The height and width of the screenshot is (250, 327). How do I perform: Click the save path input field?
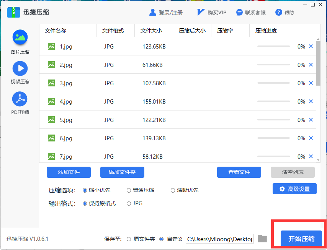(220, 239)
